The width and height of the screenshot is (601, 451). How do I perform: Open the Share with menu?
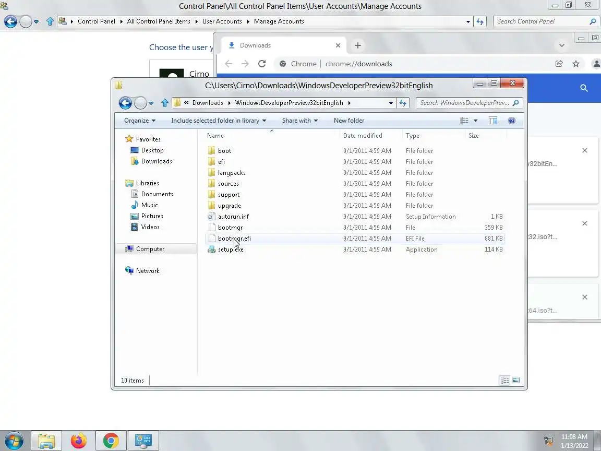(x=300, y=121)
